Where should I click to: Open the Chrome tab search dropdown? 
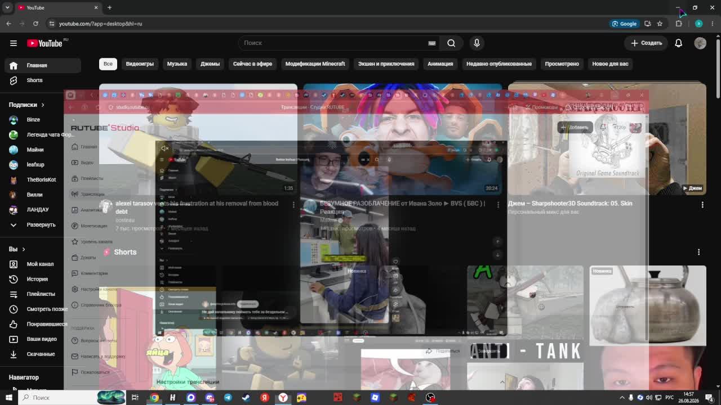[7, 7]
